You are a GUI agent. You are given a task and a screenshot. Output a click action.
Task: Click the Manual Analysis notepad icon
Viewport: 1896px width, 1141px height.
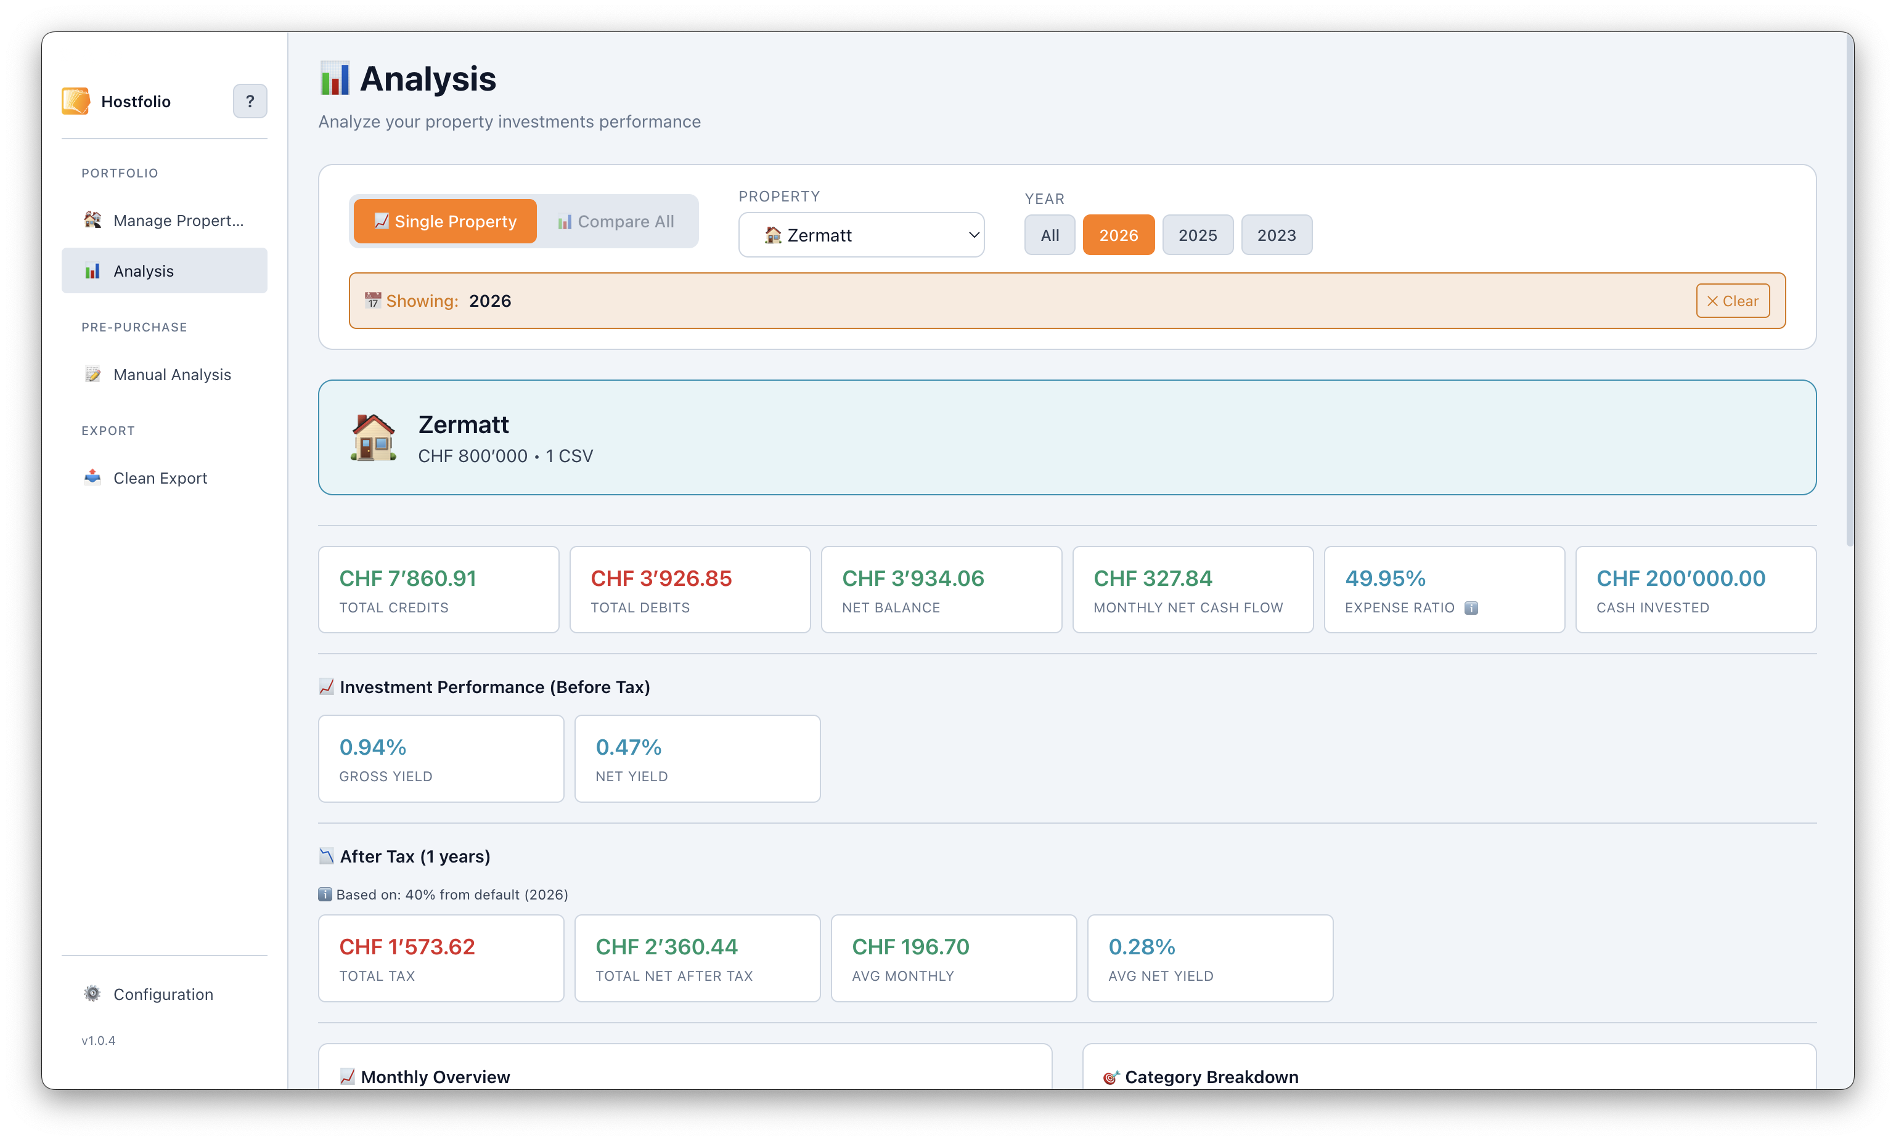[92, 375]
